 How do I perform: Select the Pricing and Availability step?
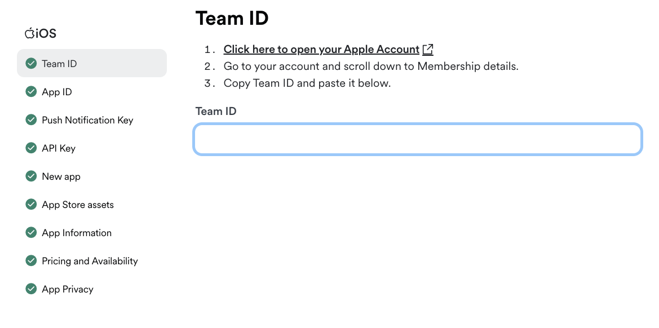90,260
